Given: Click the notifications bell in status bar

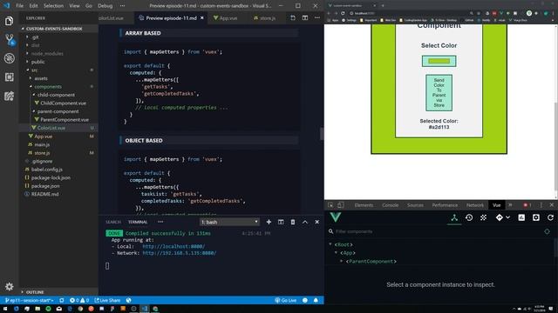Looking at the screenshot, I should (316, 300).
